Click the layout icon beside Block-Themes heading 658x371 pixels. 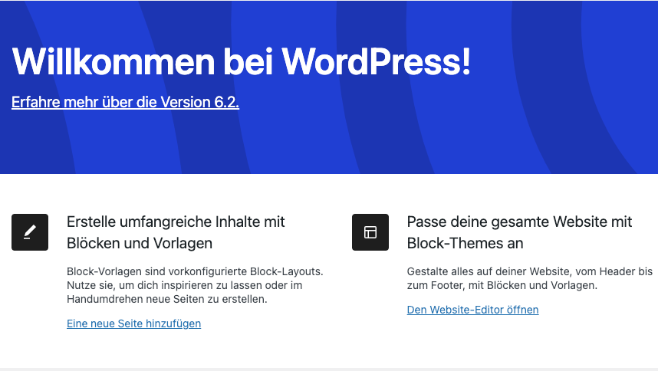(370, 232)
